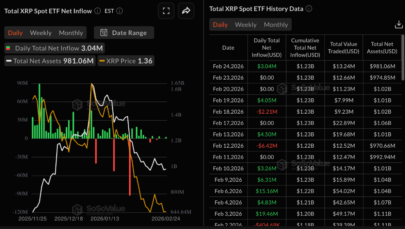Screen dimensions: 405x229
Task: Switch chart to Monthly view
Action: (x=71, y=33)
